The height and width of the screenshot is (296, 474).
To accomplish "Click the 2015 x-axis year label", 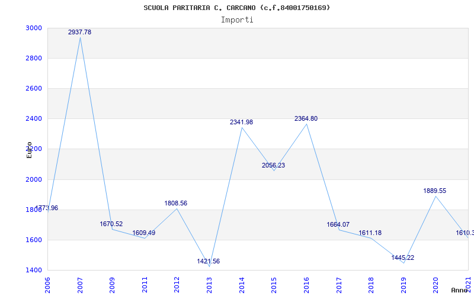I will [x=274, y=285].
